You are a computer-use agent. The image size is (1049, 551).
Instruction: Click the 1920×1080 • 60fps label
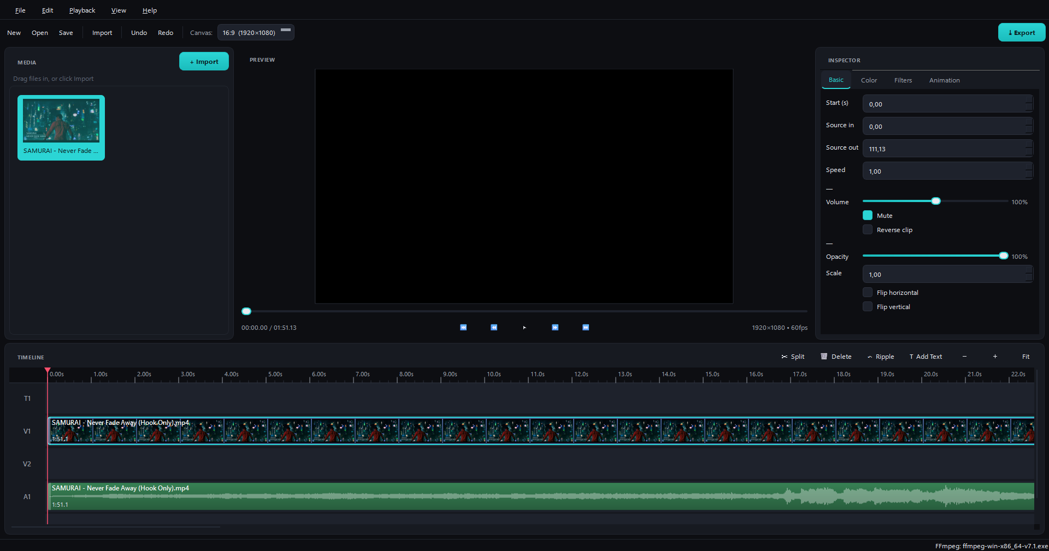780,328
